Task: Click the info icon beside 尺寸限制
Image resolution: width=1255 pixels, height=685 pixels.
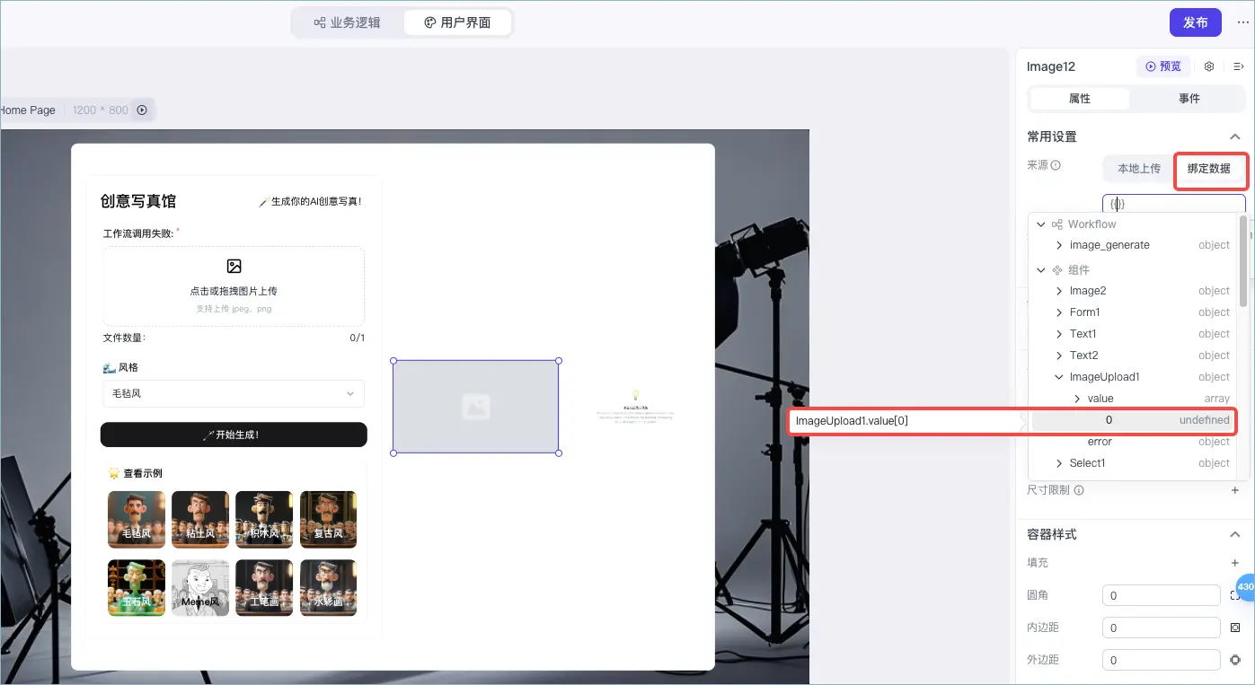Action: pos(1079,490)
